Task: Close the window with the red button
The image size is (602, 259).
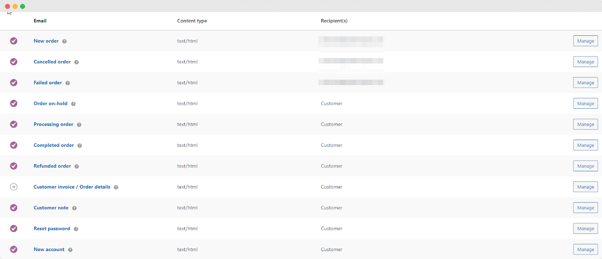Action: point(8,6)
